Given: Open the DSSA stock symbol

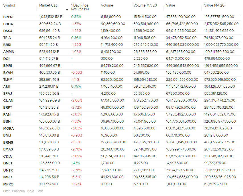Looking at the screenshot, I should 8,31.
